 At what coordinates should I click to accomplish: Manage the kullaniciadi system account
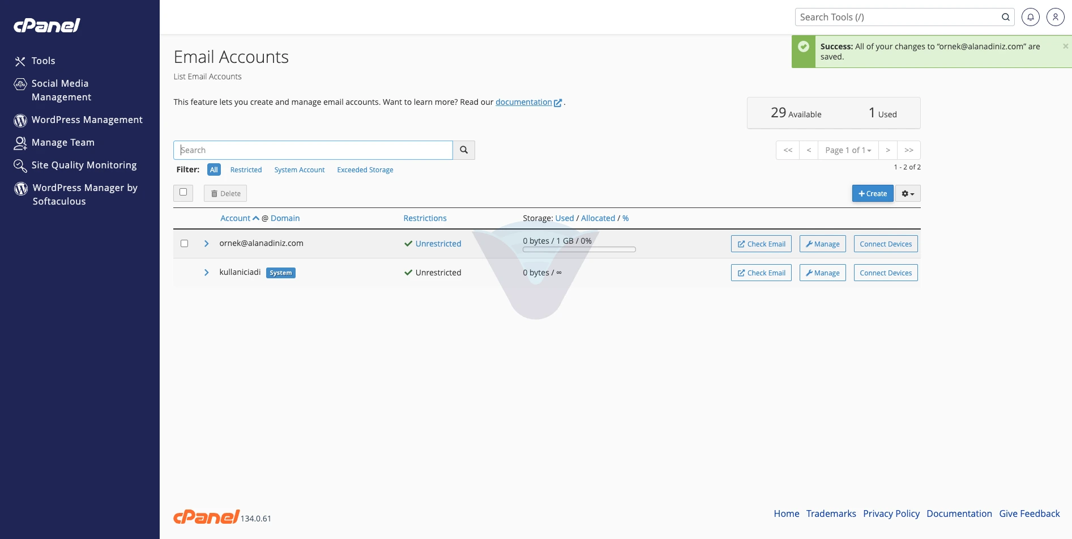822,273
